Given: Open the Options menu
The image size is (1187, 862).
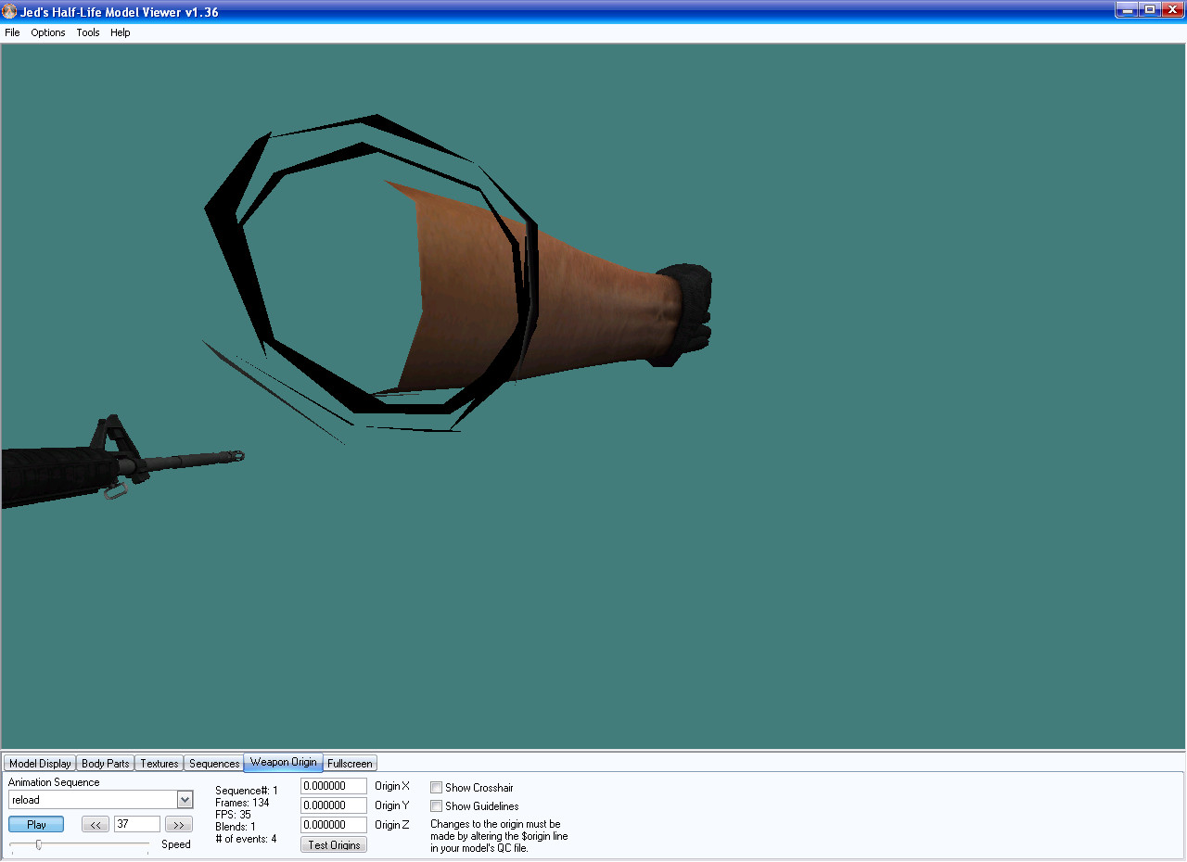Looking at the screenshot, I should (48, 32).
